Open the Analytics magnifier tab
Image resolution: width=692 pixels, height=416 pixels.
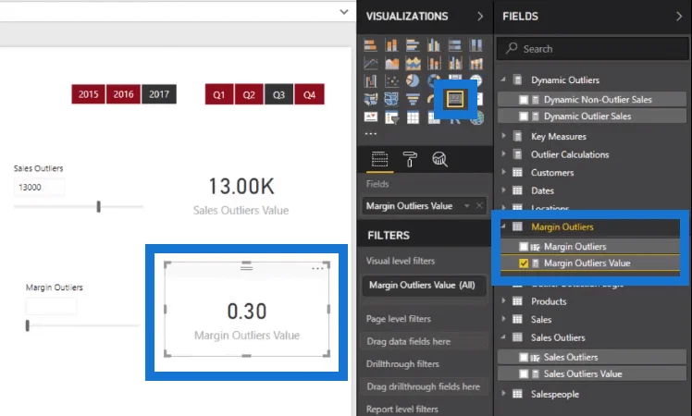[x=439, y=159]
